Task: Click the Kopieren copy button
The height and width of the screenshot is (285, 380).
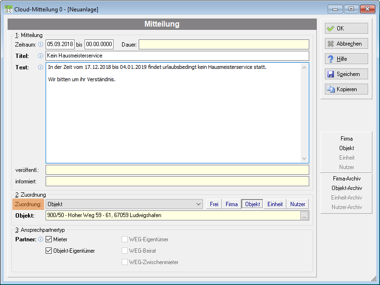Action: pyautogui.click(x=346, y=89)
